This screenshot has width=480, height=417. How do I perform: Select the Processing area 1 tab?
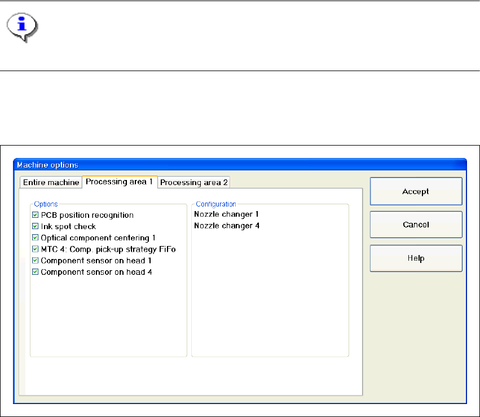click(x=119, y=182)
